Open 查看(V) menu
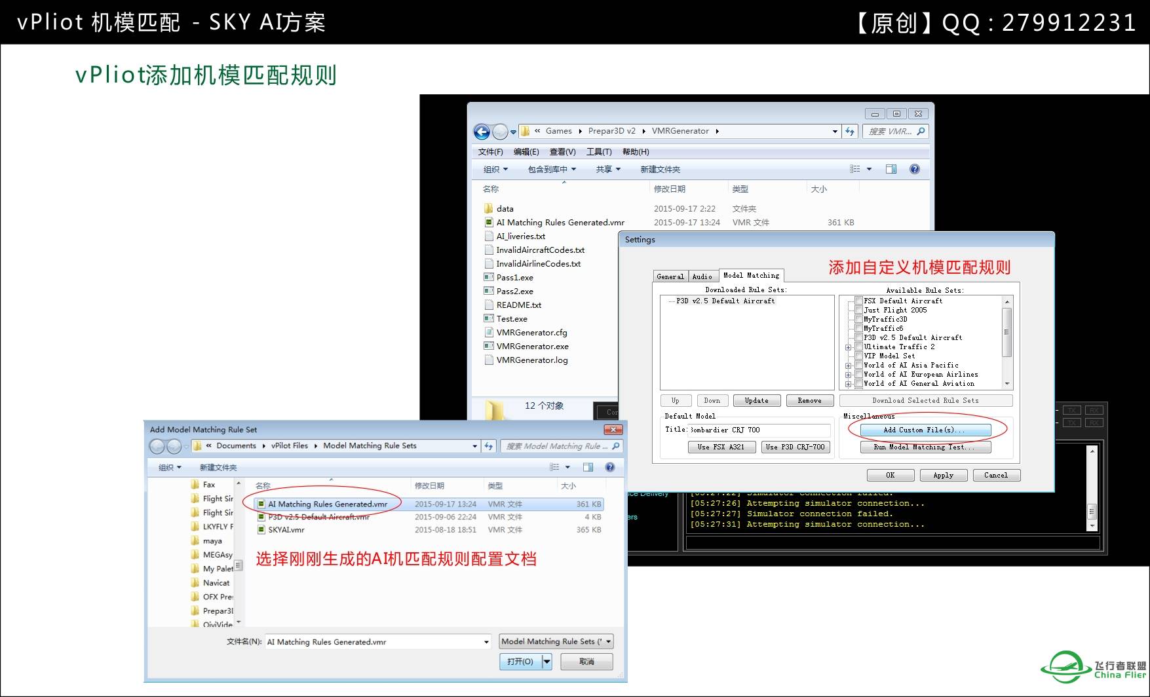Viewport: 1150px width, 697px height. [562, 151]
